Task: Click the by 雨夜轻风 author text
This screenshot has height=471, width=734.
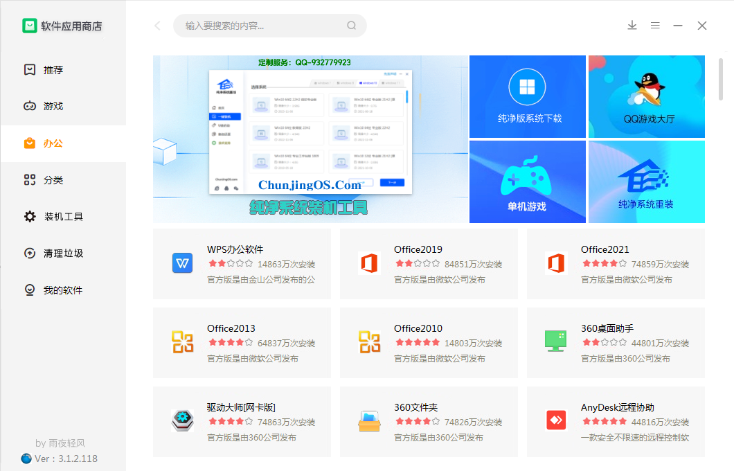Action: (x=60, y=443)
